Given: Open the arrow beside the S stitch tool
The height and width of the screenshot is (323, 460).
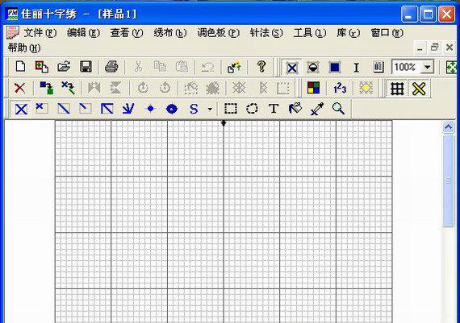Looking at the screenshot, I should 210,109.
